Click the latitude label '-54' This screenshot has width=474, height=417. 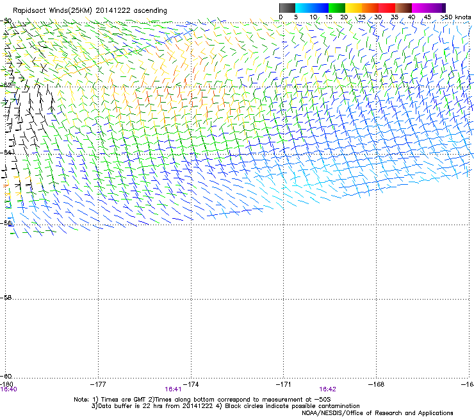click(6, 152)
